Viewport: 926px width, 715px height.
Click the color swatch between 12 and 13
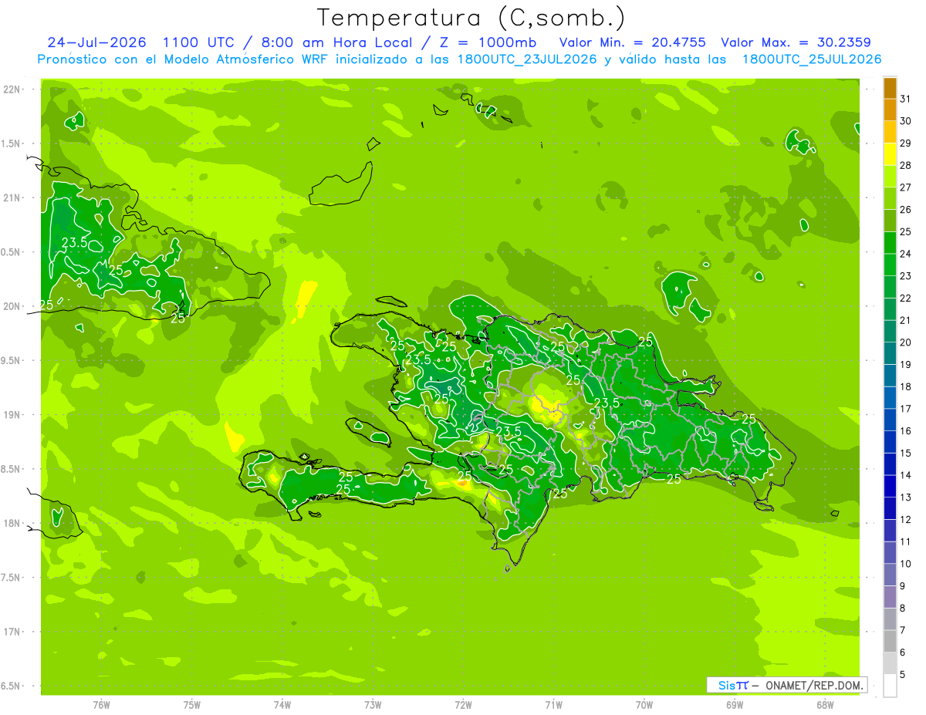(x=890, y=508)
